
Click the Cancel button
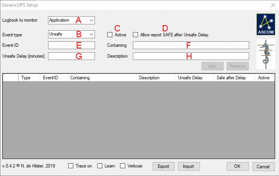263,166
